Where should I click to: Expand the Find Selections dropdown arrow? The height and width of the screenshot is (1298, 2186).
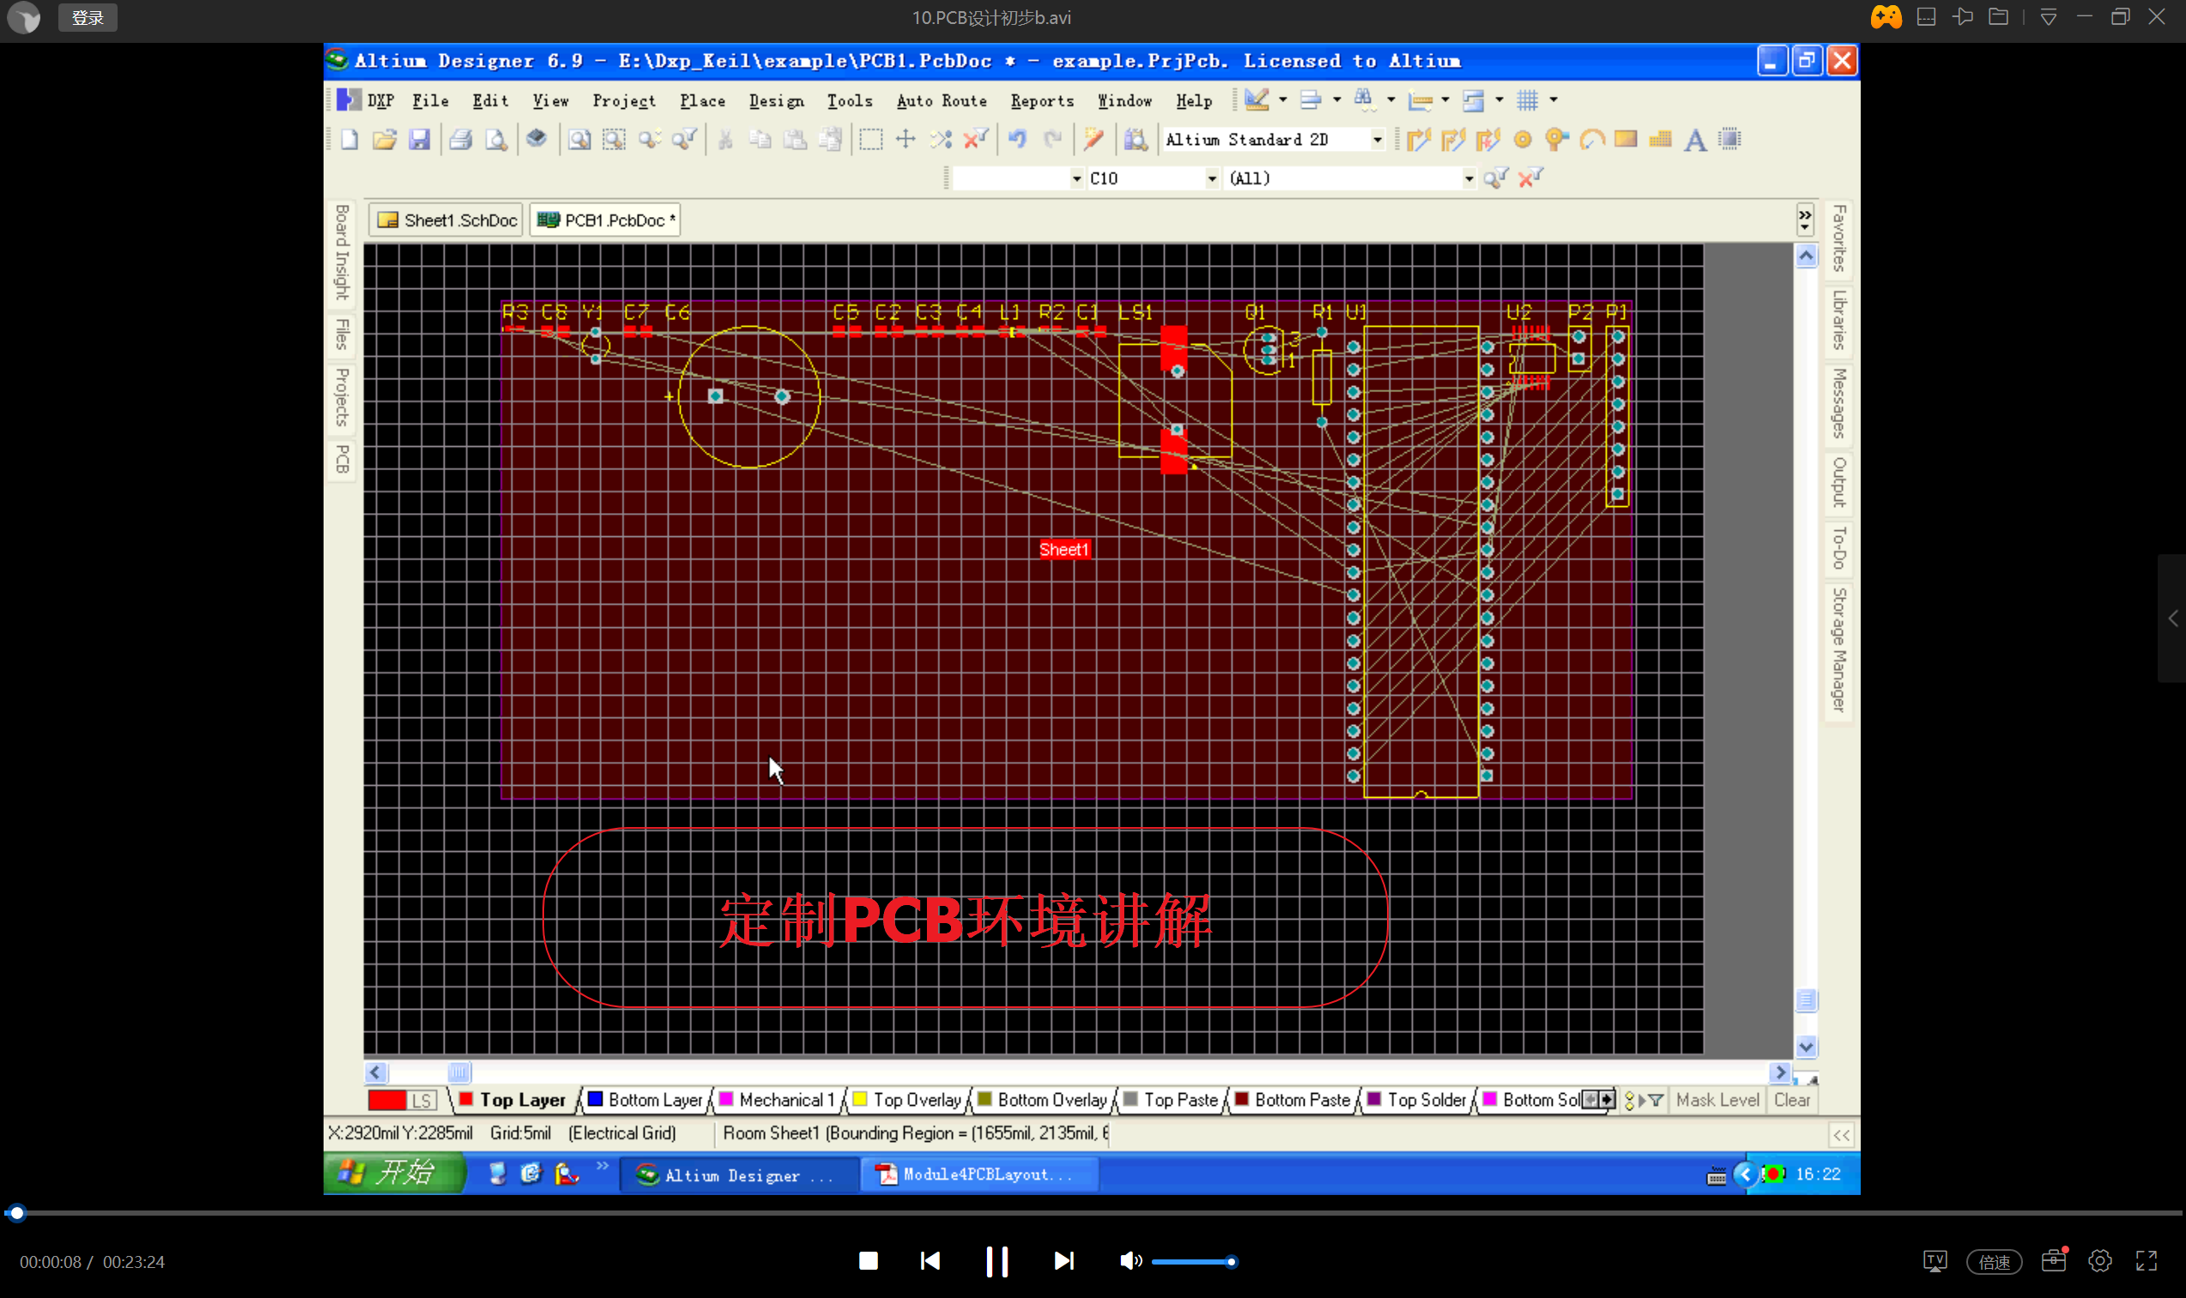[1392, 100]
